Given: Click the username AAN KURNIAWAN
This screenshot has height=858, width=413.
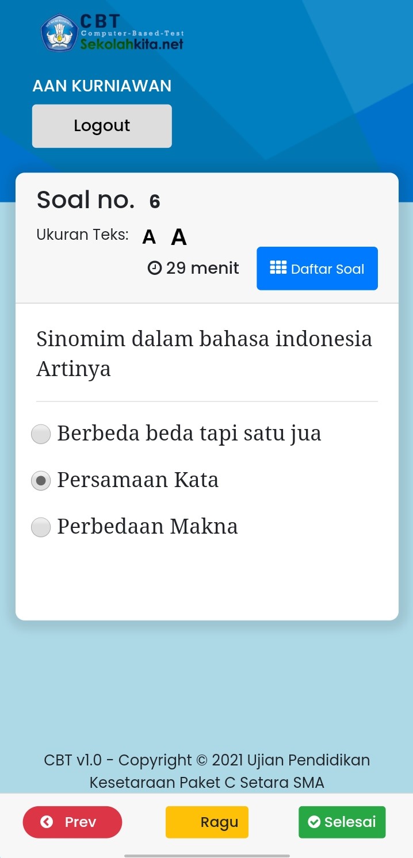Looking at the screenshot, I should click(x=102, y=86).
